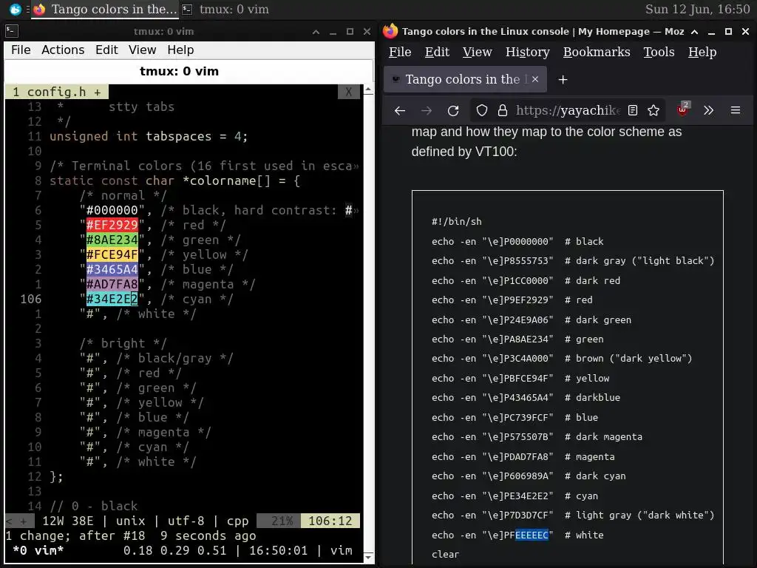The image size is (757, 568).
Task: Open the uBlock Origin extension icon
Action: [683, 109]
